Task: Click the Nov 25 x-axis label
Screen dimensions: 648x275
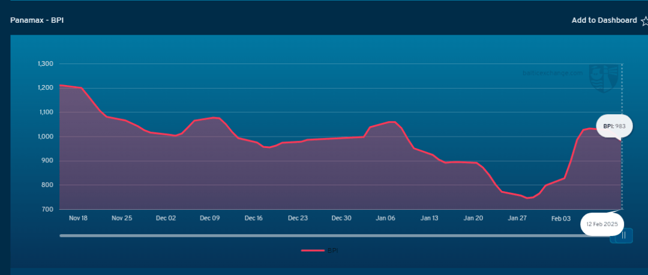Action: (x=122, y=219)
